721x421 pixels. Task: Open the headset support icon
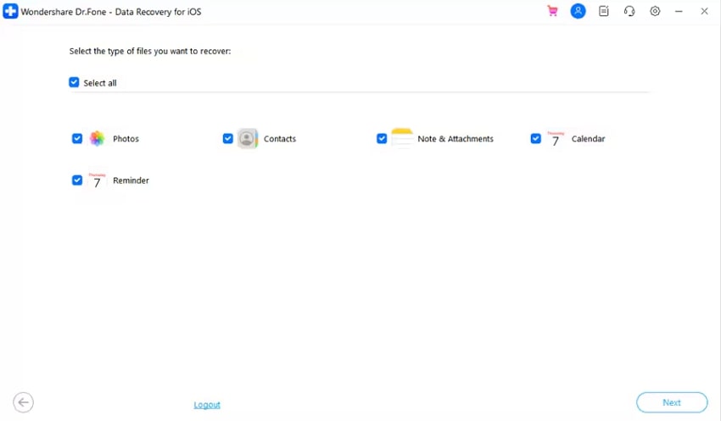pos(629,11)
